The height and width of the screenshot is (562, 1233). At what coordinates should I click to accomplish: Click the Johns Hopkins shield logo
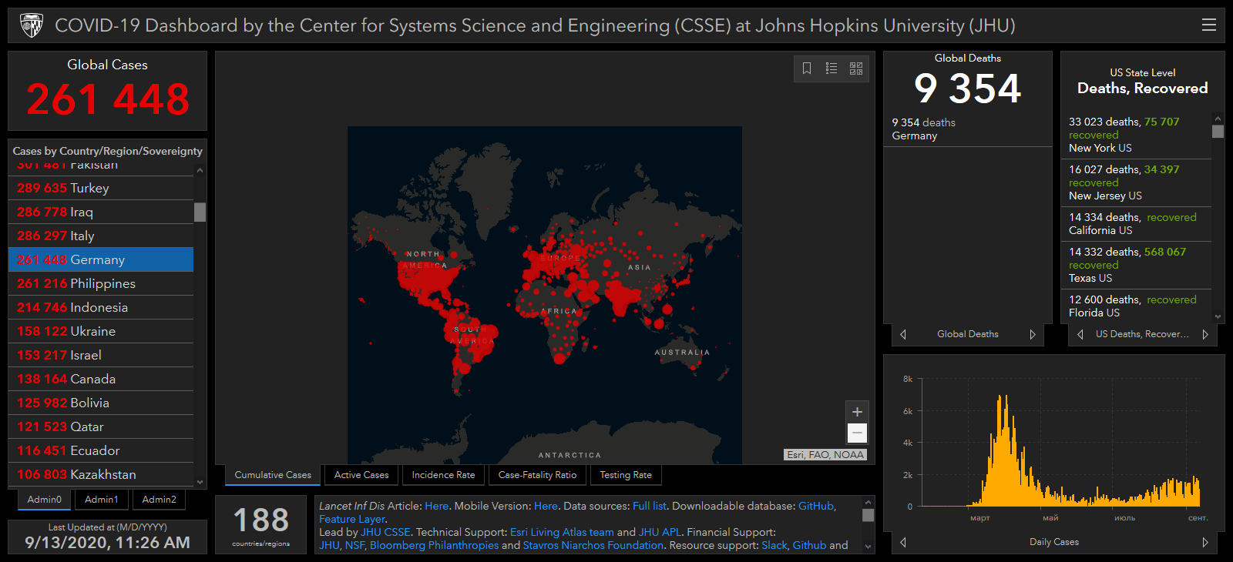tap(31, 25)
